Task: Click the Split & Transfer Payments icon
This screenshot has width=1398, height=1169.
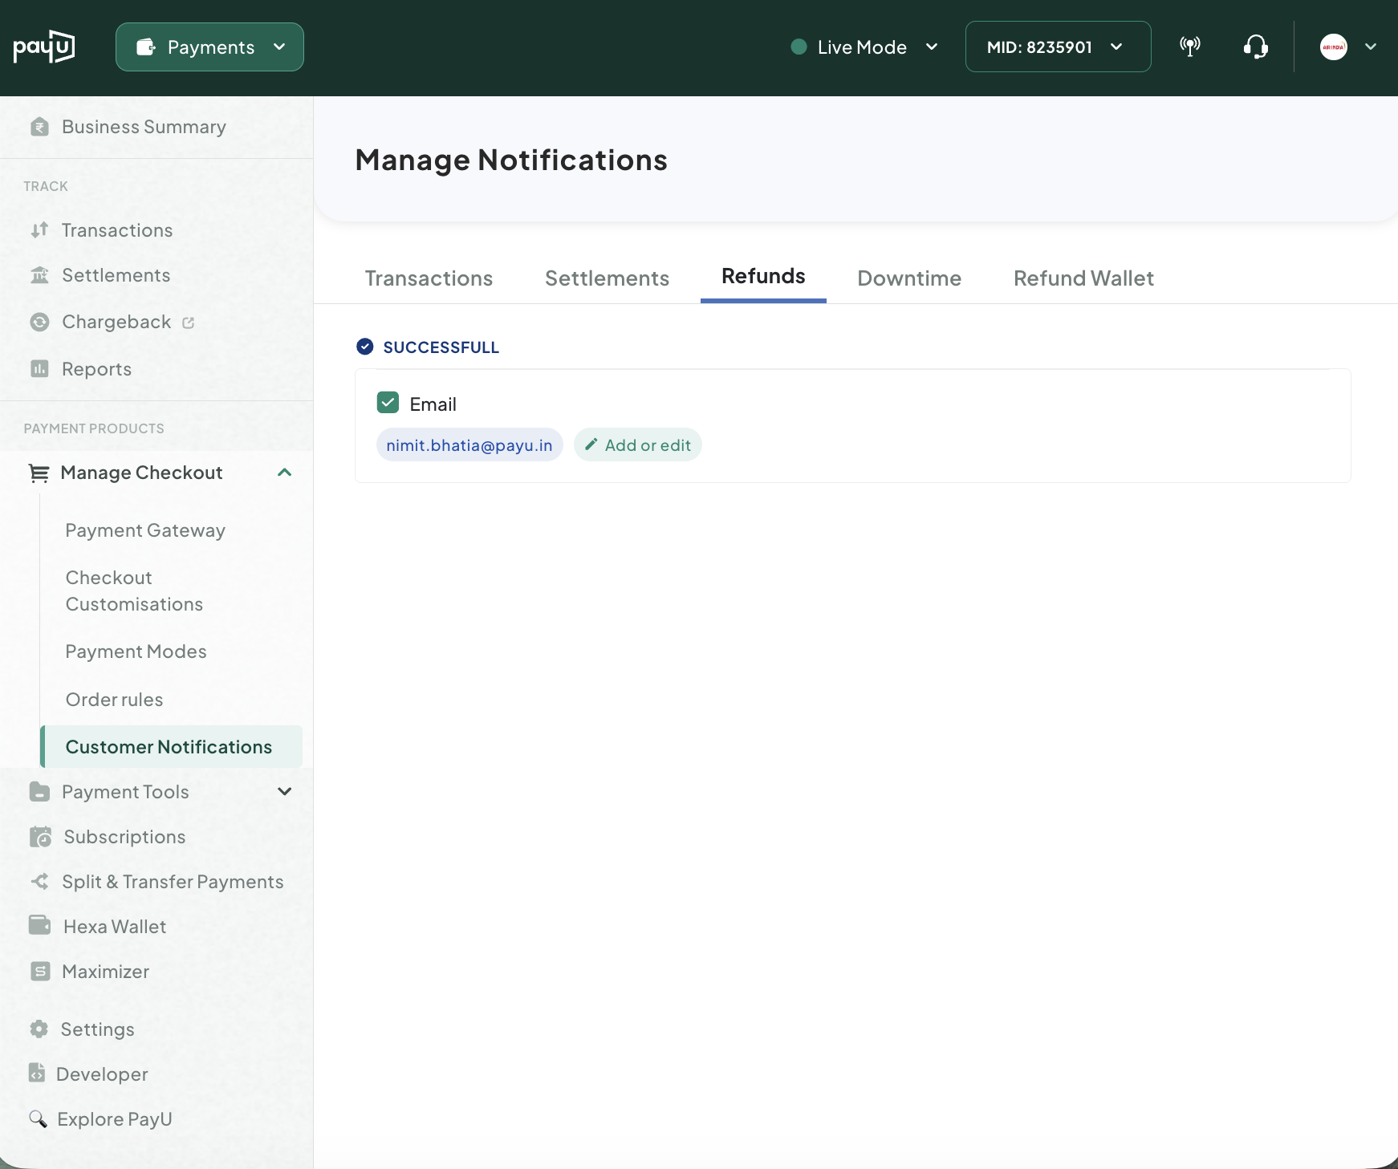Action: pyautogui.click(x=39, y=882)
